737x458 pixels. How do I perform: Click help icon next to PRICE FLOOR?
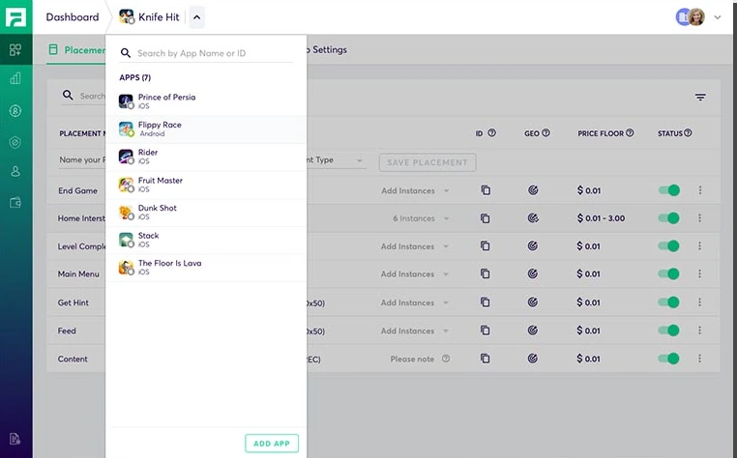(x=630, y=133)
